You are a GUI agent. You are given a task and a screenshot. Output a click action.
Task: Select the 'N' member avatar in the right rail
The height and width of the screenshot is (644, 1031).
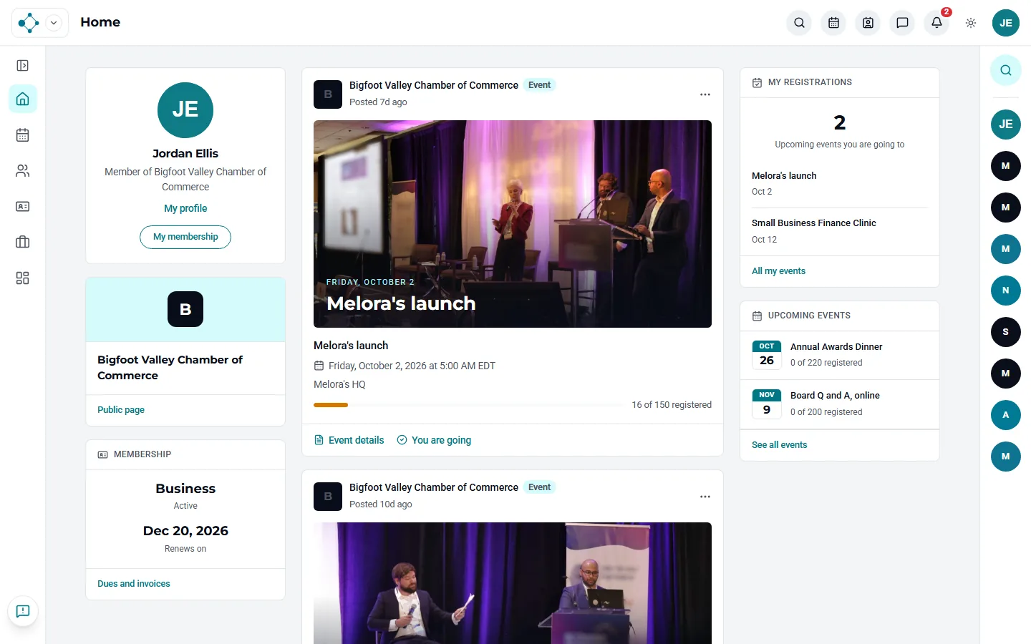tap(1006, 291)
